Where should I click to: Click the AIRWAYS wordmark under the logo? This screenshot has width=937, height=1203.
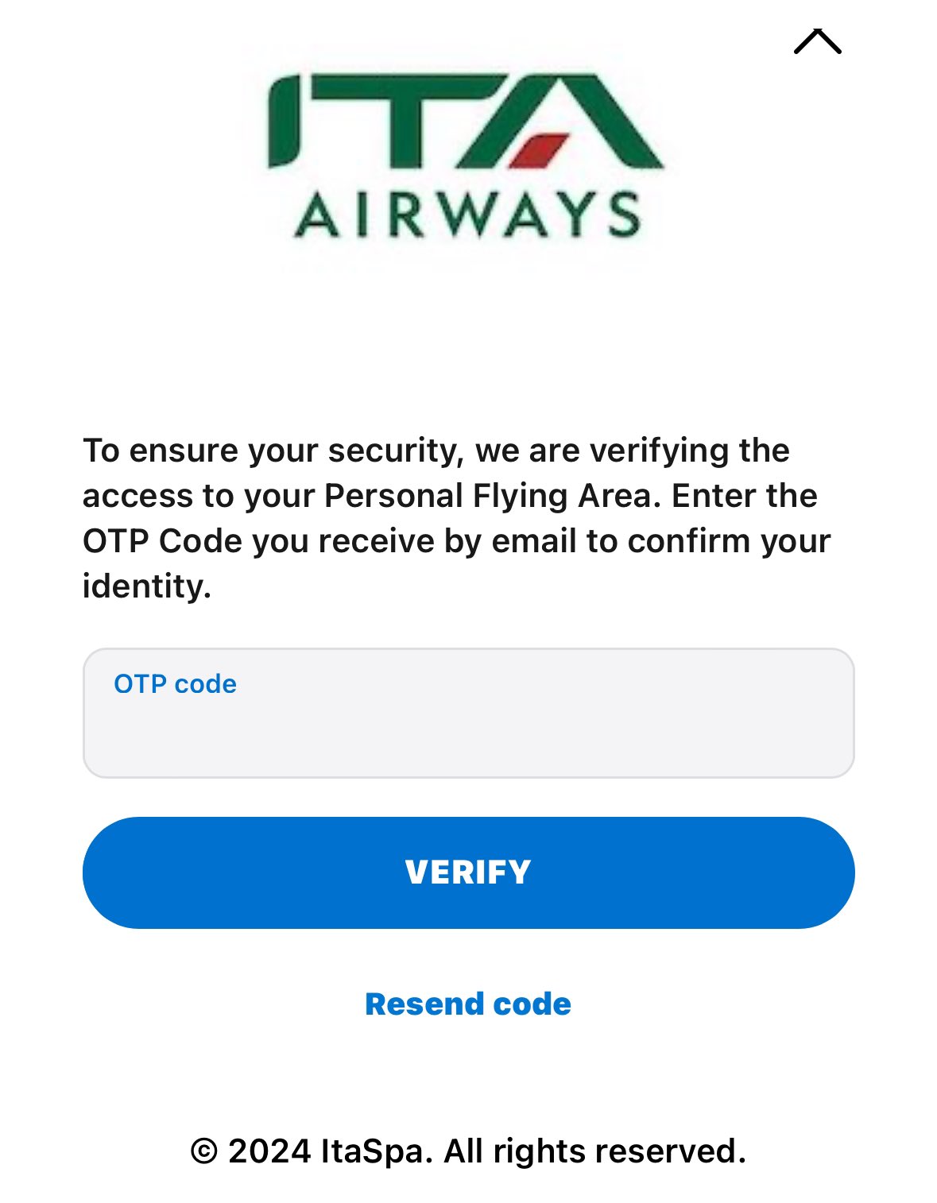467,215
